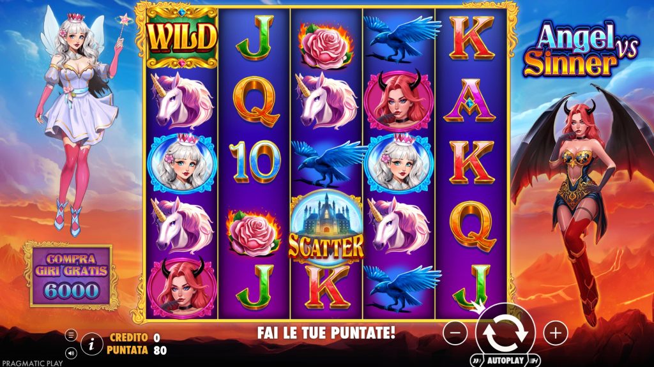654x367 pixels.
Task: Select the red-haired devil symbol on fourth reel
Action: [397, 101]
